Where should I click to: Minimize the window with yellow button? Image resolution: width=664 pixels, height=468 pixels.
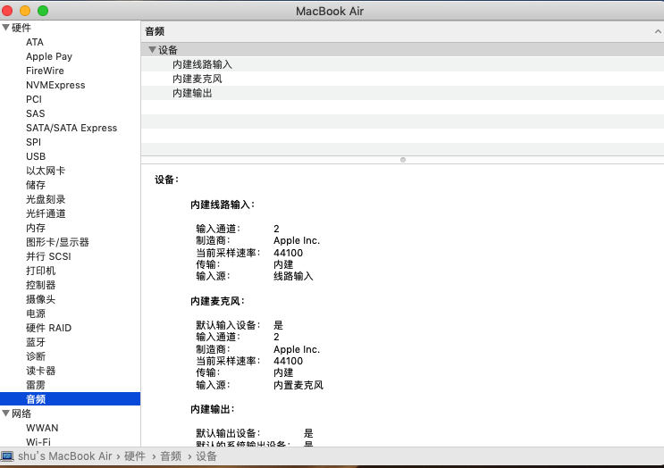[25, 11]
